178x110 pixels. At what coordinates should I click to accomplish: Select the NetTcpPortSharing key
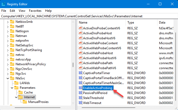[28, 50]
